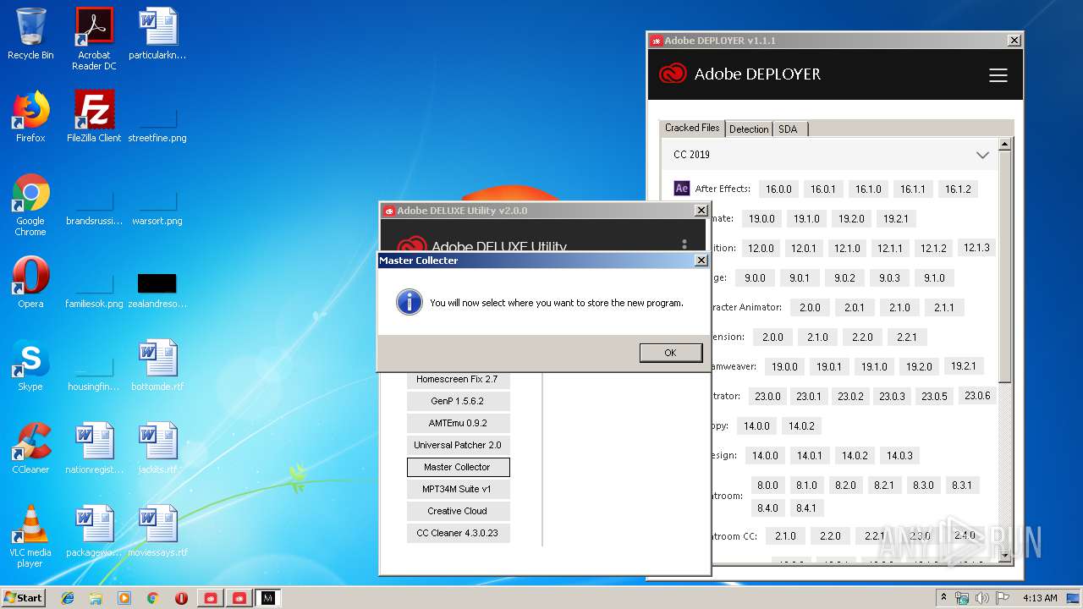1083x609 pixels.
Task: Click the Action Center flag tray icon
Action: pos(1002,598)
